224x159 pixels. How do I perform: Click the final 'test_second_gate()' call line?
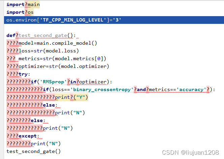coord(34,151)
